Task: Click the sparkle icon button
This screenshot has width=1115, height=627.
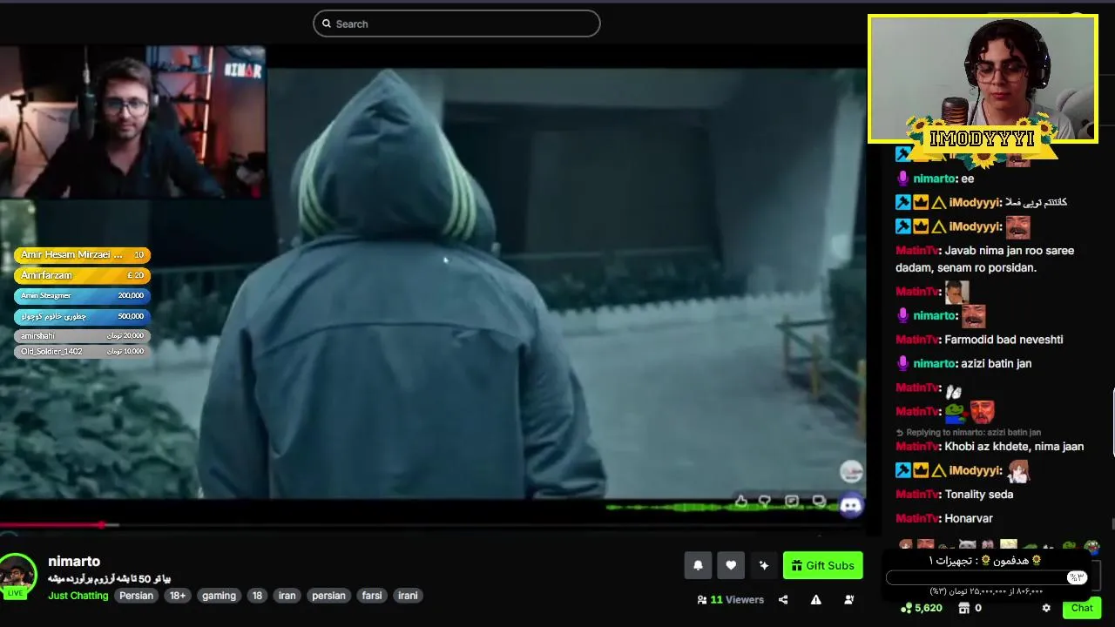Action: click(764, 565)
